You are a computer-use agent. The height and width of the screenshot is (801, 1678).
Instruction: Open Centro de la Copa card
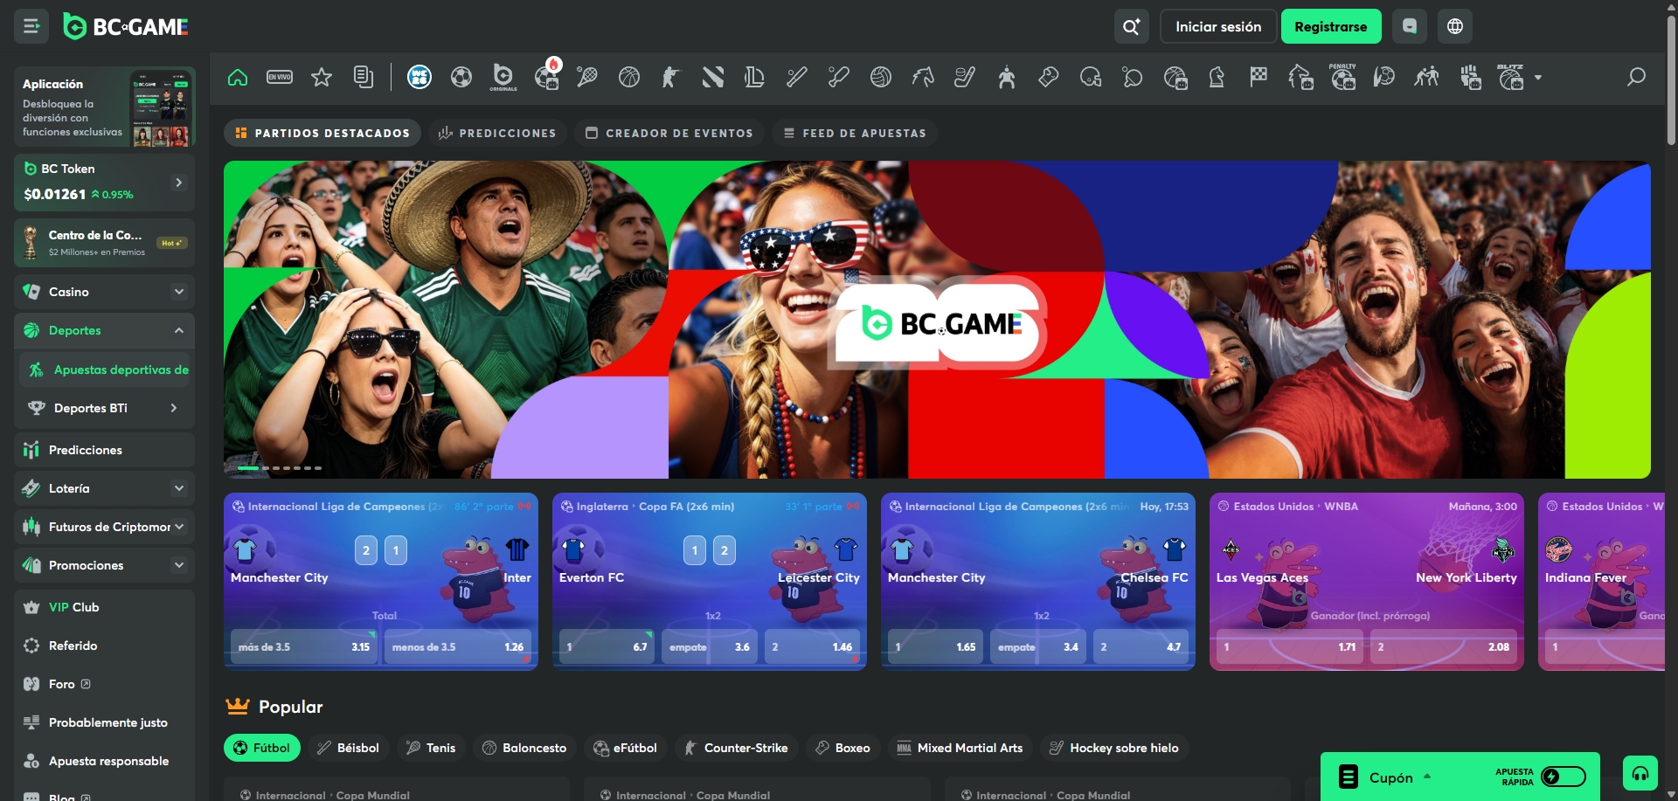pyautogui.click(x=104, y=242)
